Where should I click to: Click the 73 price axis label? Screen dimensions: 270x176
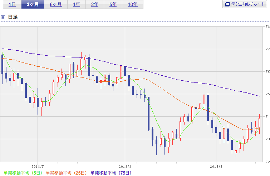[267, 139]
